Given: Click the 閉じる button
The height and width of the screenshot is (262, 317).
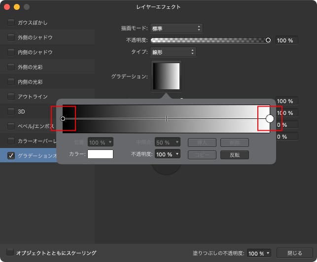Looking at the screenshot, I should 294,253.
